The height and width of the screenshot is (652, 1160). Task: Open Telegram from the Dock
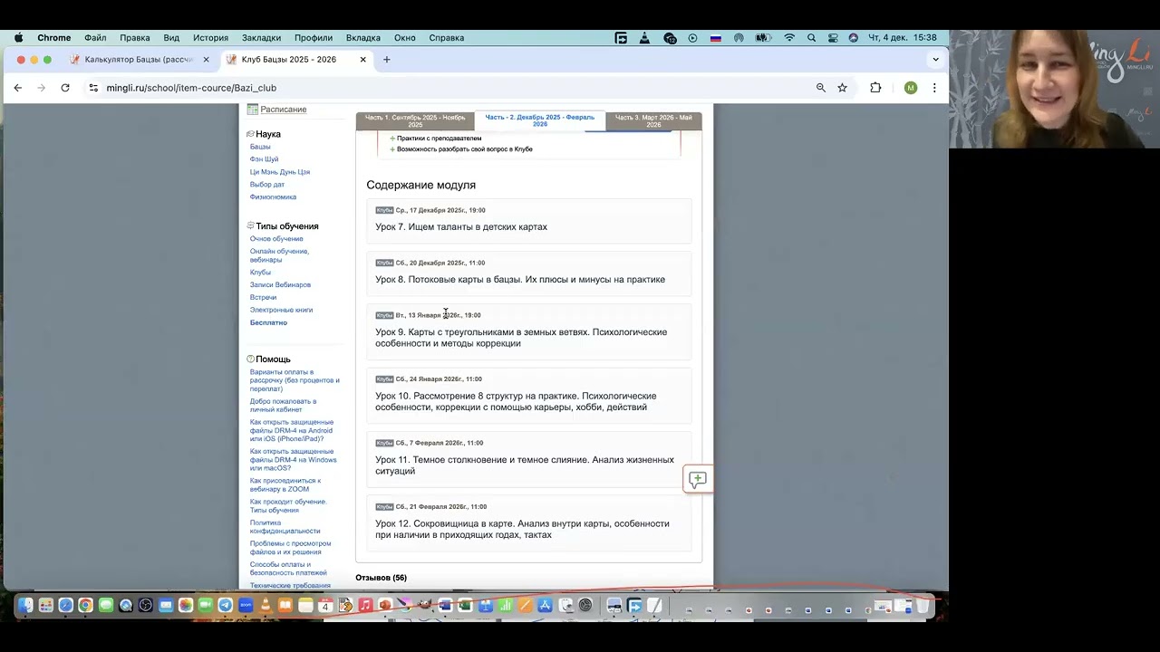(226, 606)
